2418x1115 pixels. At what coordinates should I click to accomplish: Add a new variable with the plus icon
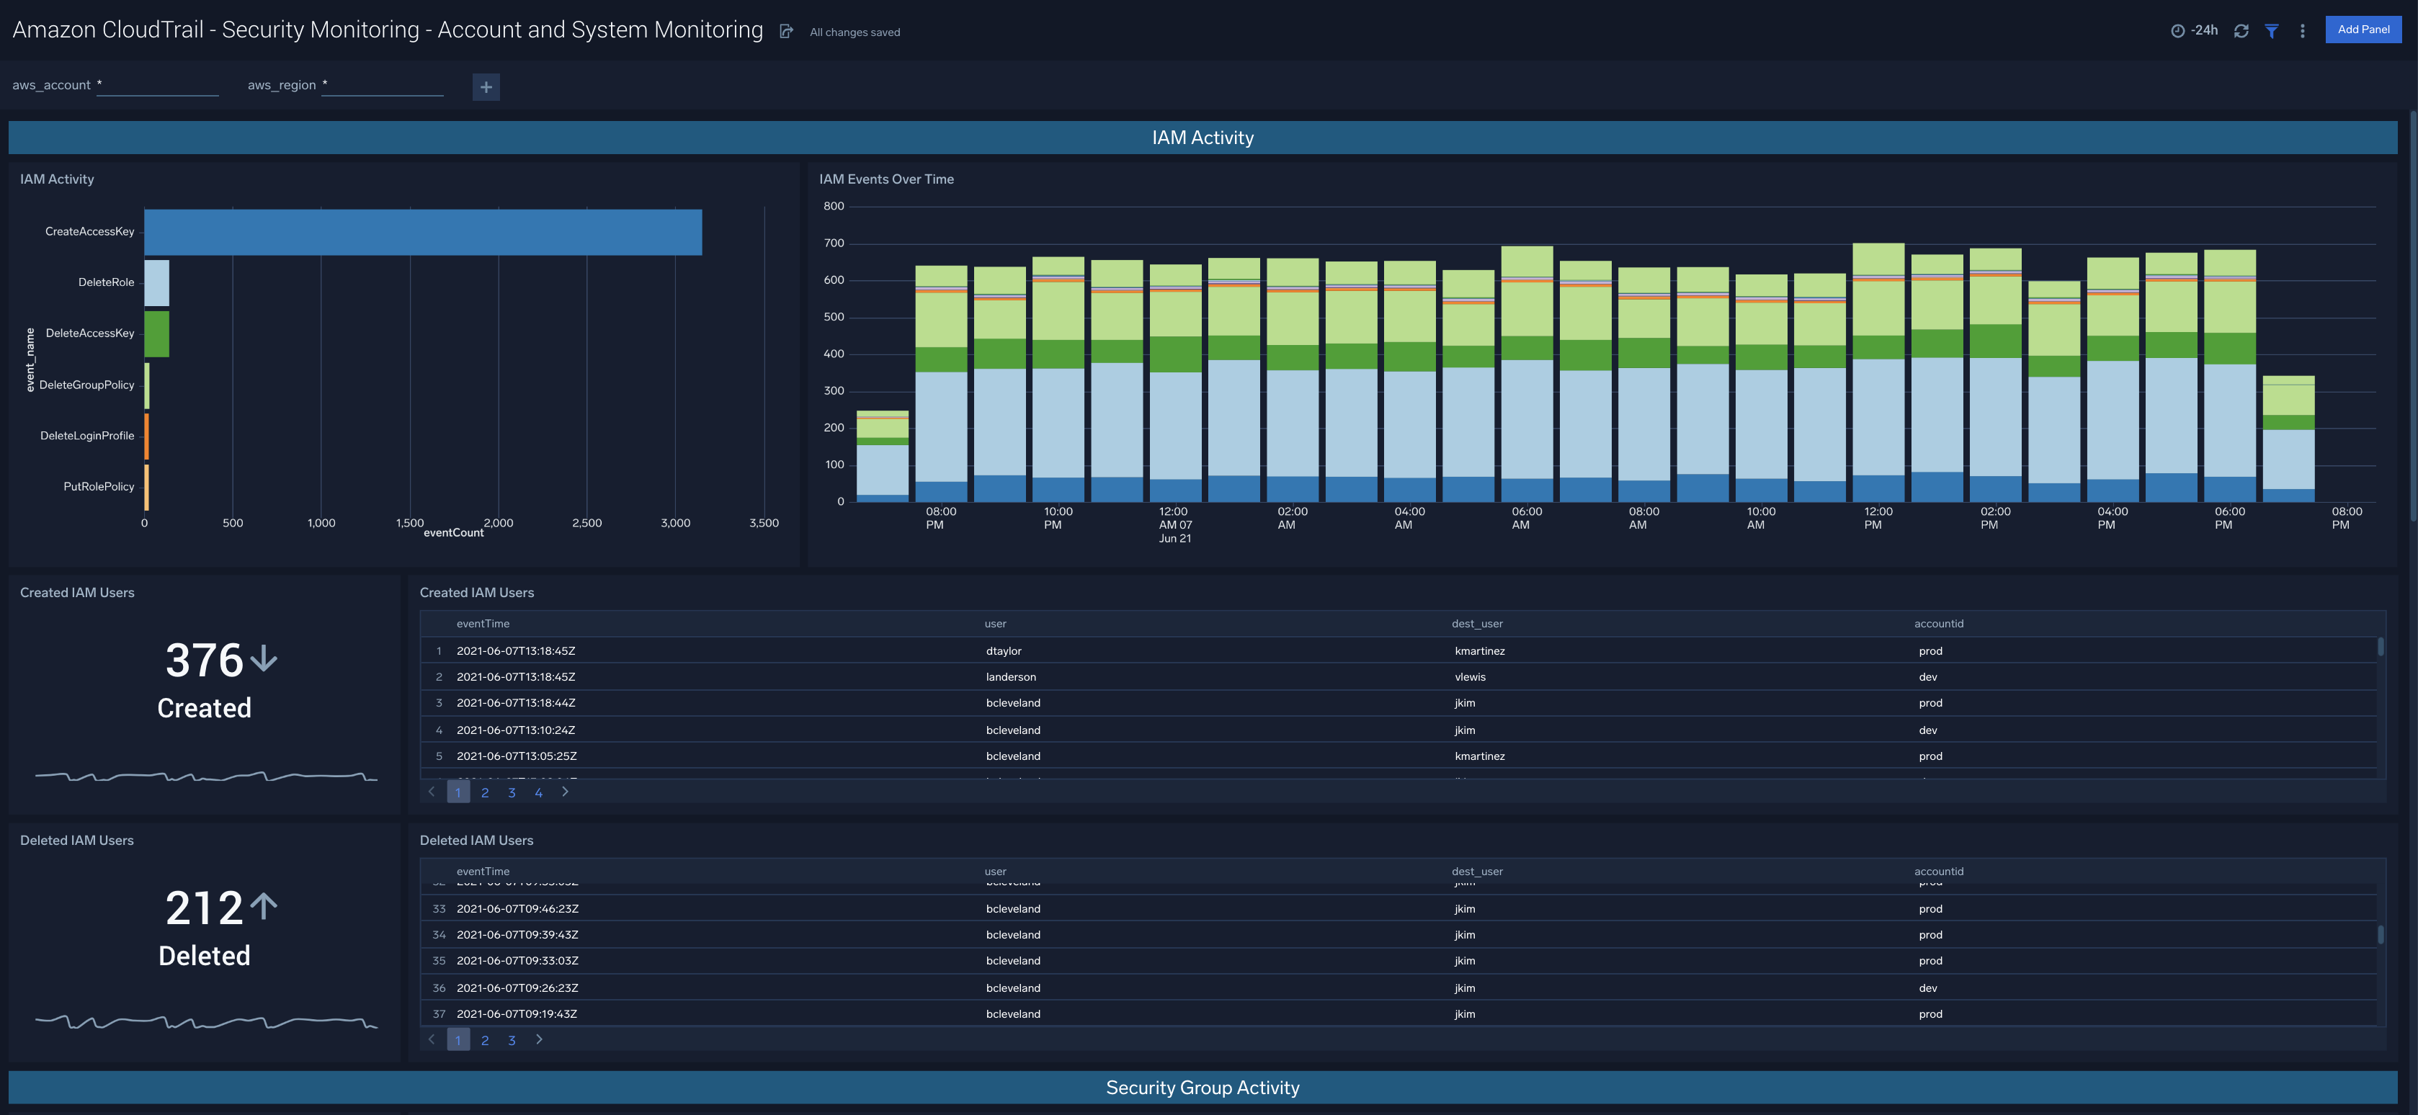pos(486,86)
